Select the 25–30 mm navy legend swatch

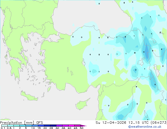(53, 126)
